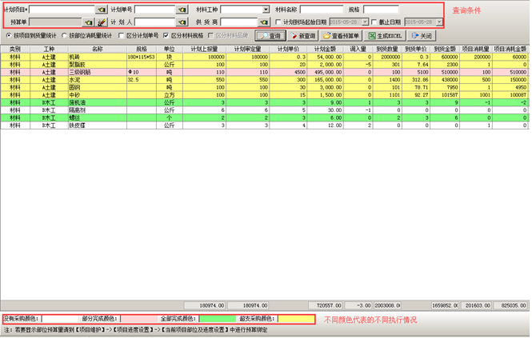Click the 到货数量 column header
The width and height of the screenshot is (532, 338).
coord(386,50)
